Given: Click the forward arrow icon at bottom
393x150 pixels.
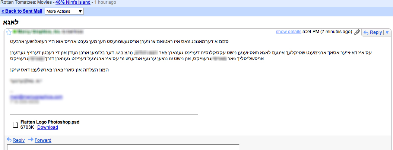Looking at the screenshot, I should [31, 140].
